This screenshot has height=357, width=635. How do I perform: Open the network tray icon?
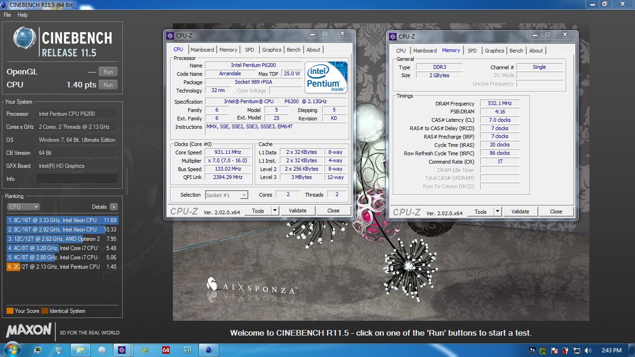point(577,350)
